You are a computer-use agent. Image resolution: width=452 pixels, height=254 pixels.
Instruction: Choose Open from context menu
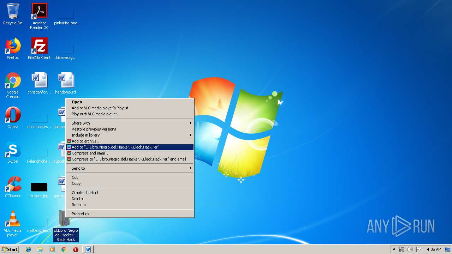coord(130,102)
